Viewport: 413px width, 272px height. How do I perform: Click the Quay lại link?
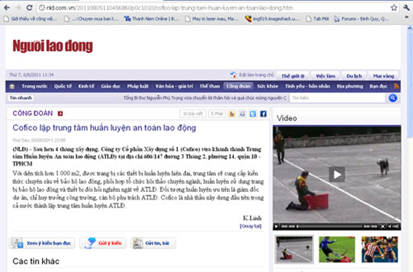[250, 226]
